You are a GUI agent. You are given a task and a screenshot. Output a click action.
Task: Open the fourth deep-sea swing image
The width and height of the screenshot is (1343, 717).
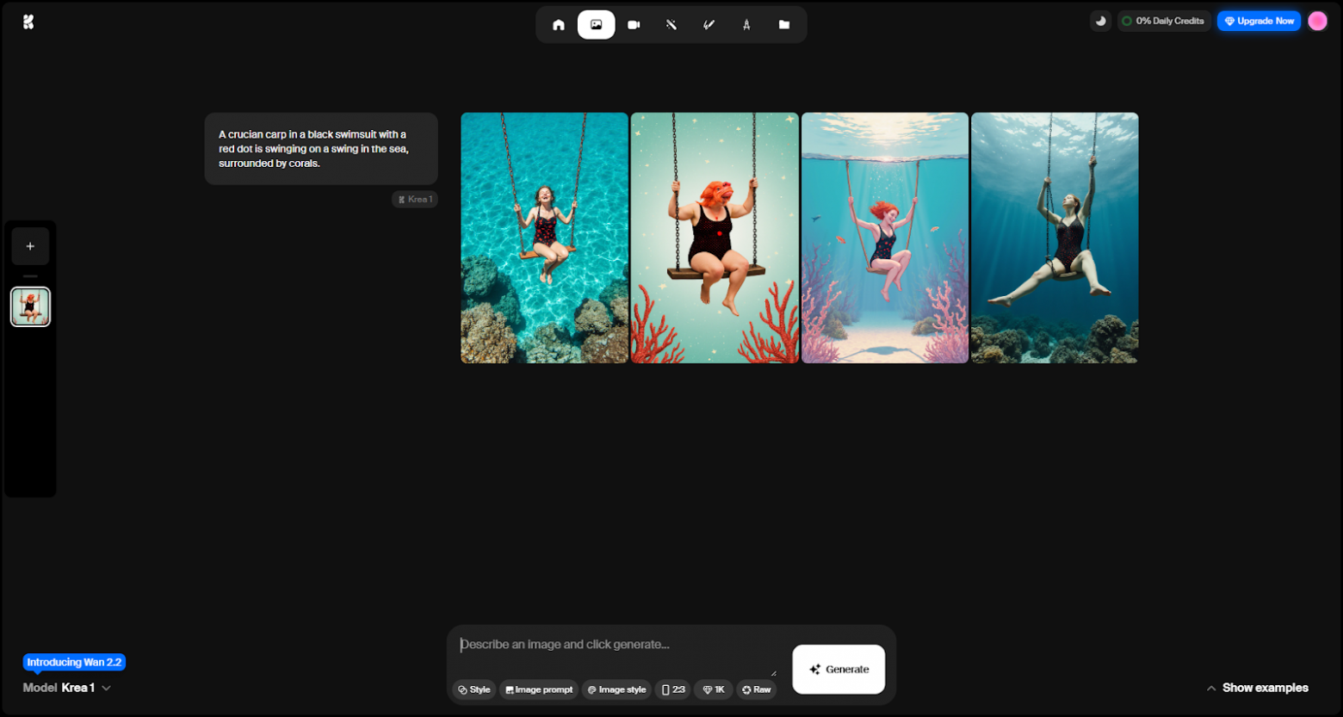[1055, 238]
